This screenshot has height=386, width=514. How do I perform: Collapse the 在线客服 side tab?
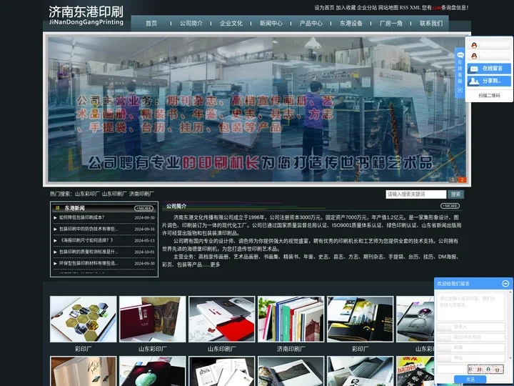(x=460, y=73)
